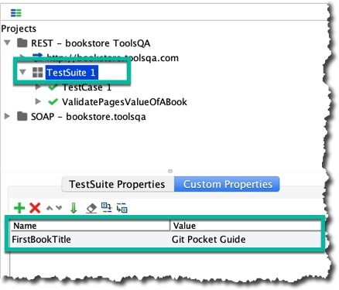The height and width of the screenshot is (290, 339).
Task: Click the Name column header
Action: pos(91,226)
